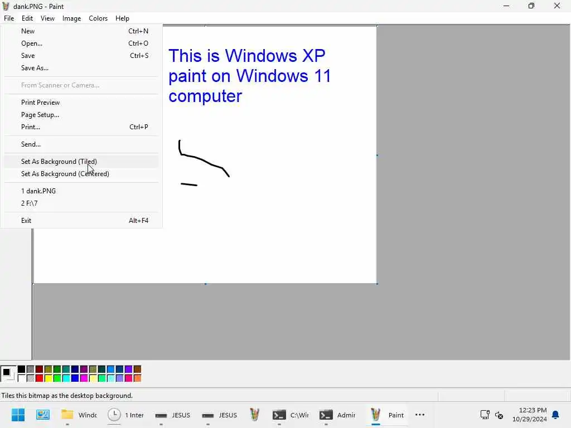Switch to the Admin command prompt taskbar item
The width and height of the screenshot is (571, 428).
tap(337, 415)
